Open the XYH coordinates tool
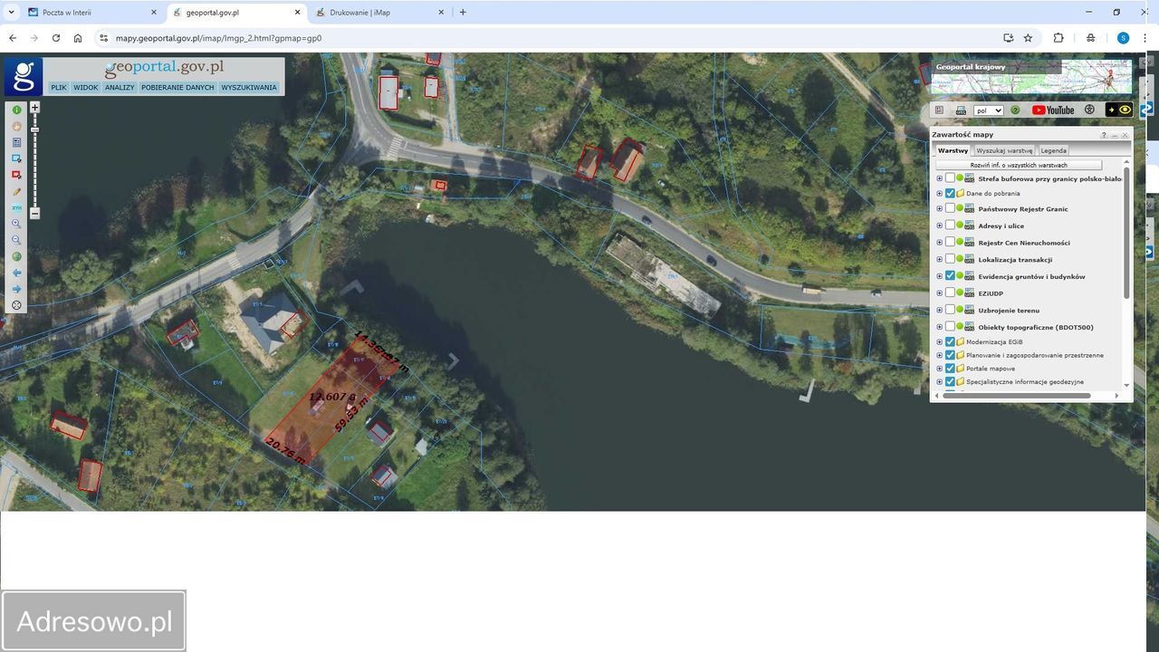This screenshot has width=1159, height=652. click(x=16, y=207)
